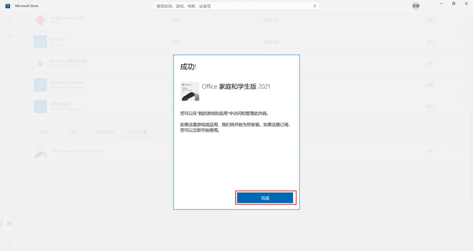
Task: Click the Office 2021 product box thumbnail
Action: tap(190, 91)
